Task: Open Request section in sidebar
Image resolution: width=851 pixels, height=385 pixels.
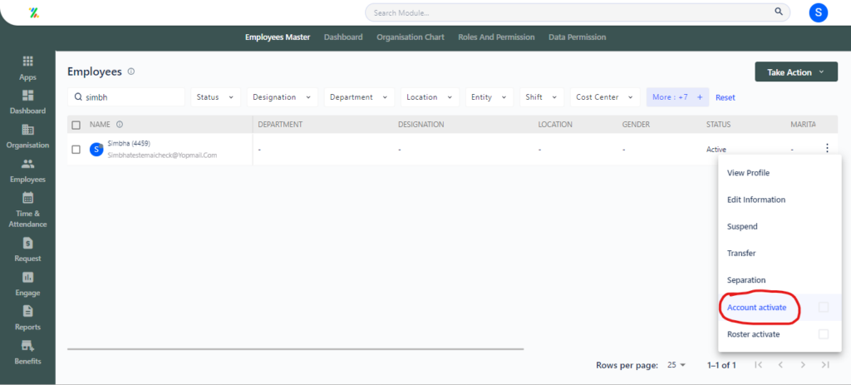Action: (x=27, y=249)
